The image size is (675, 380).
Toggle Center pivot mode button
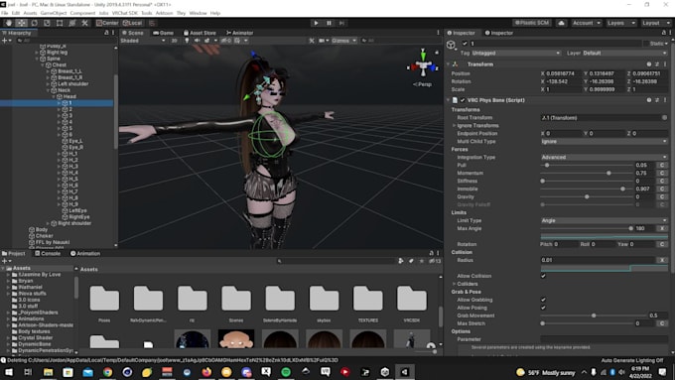point(107,23)
